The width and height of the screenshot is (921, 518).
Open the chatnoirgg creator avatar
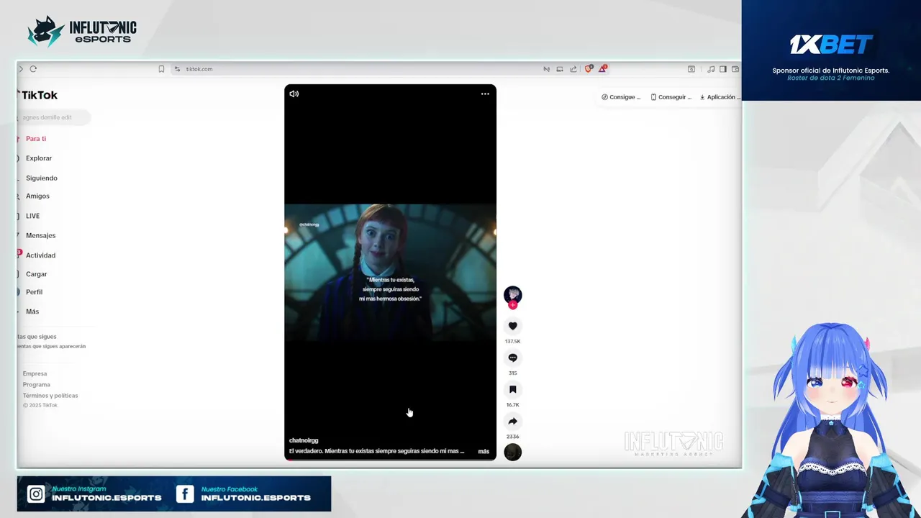click(512, 294)
